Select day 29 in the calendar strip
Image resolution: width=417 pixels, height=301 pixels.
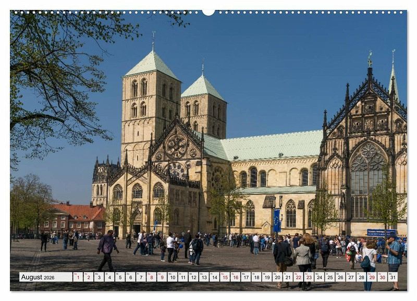[372, 277]
